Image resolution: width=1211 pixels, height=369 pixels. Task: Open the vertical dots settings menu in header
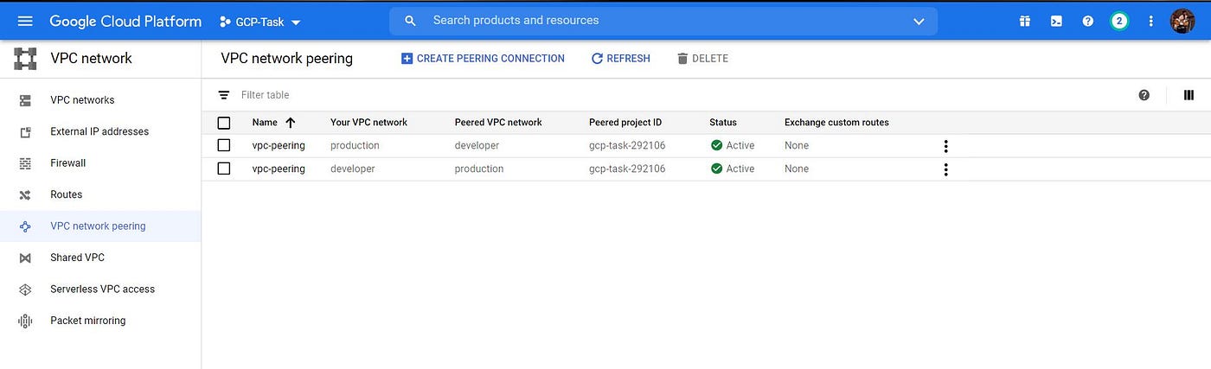tap(1150, 21)
